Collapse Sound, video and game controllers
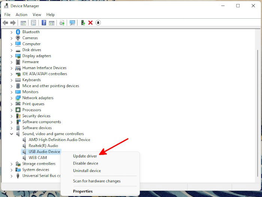 11,134
